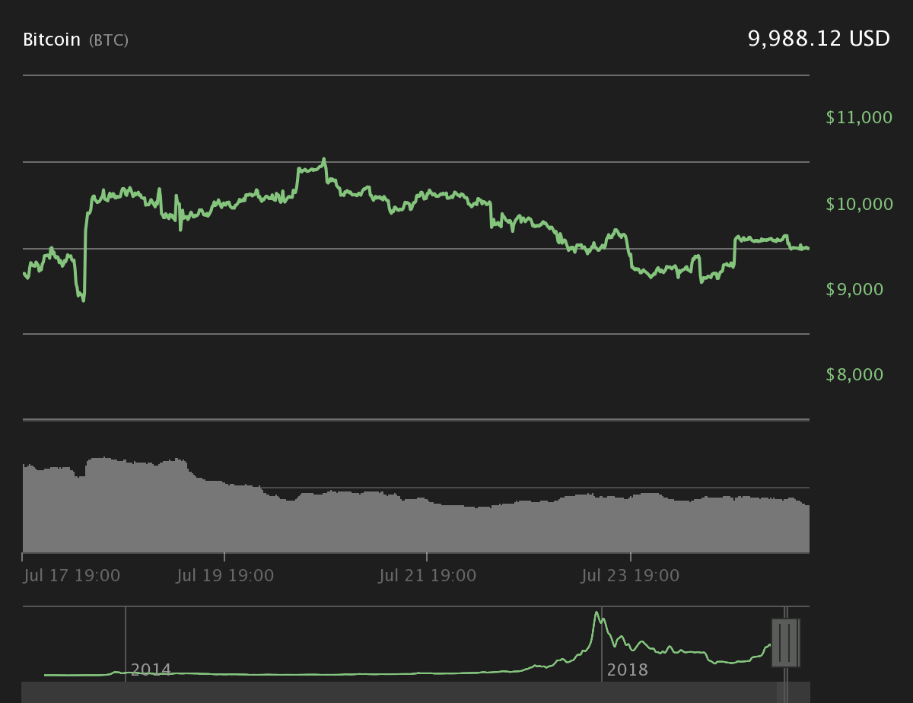Click the $9,000 axis label
Viewport: 913px width, 703px height.
854,289
